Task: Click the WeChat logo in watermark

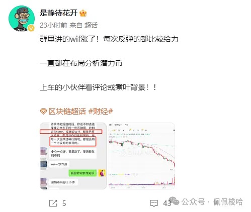Action: (x=174, y=200)
